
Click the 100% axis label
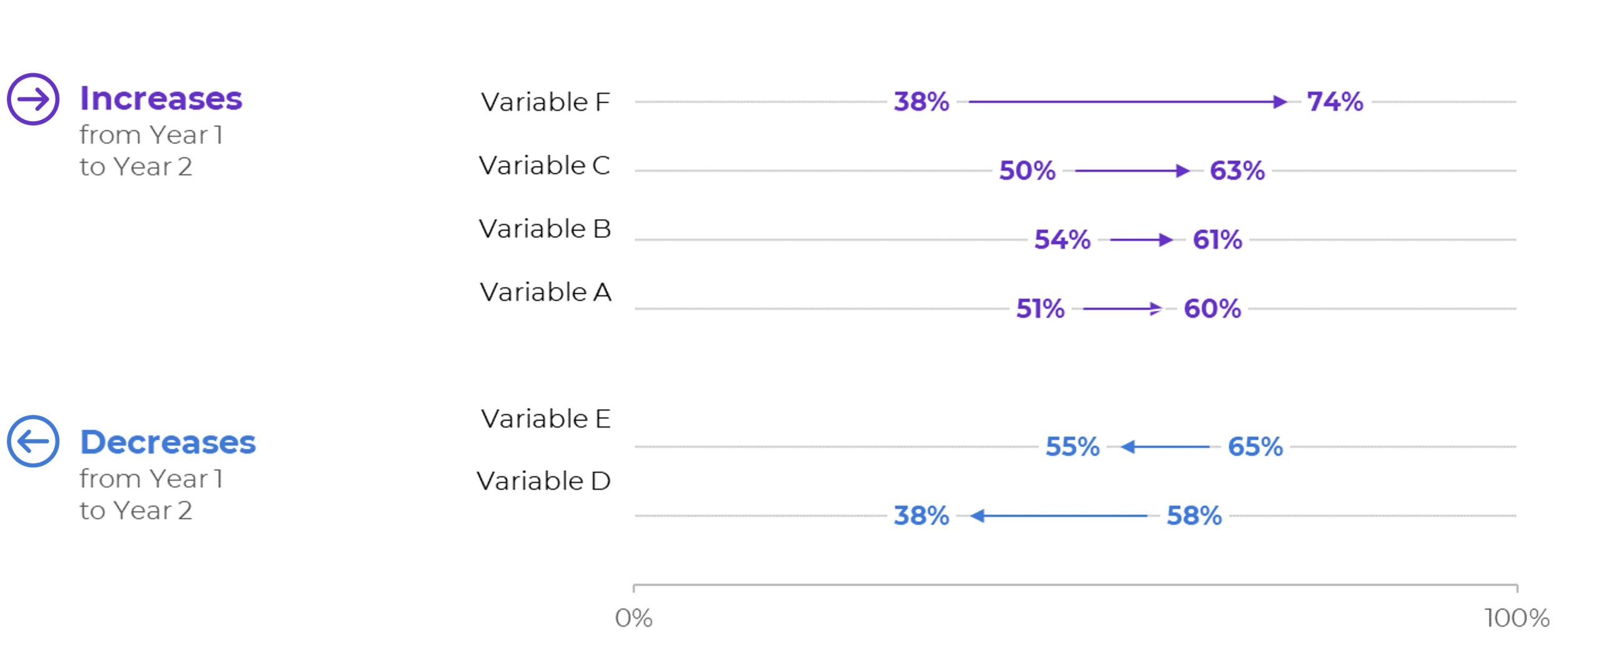click(1517, 618)
